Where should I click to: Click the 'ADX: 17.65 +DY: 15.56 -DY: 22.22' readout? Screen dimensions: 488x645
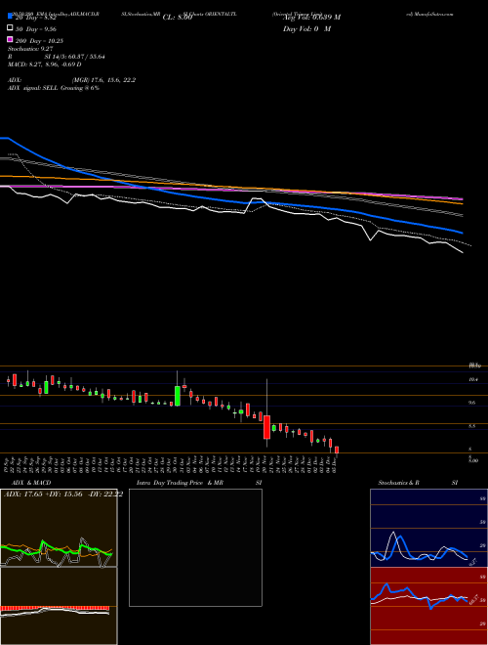coord(63,494)
